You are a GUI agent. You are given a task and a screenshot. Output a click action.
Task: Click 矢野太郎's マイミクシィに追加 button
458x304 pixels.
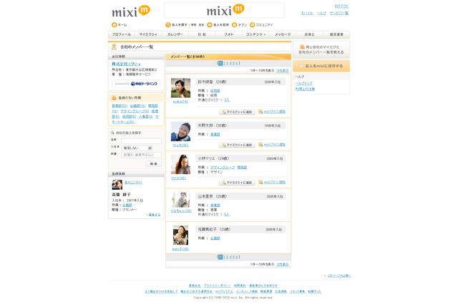point(237,145)
